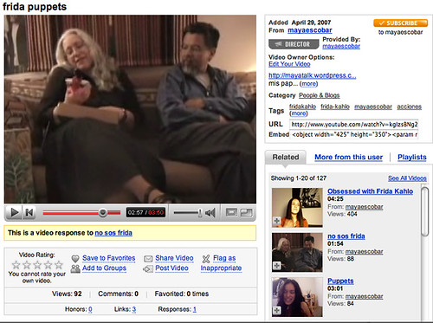Click the video progress bar knob
This screenshot has width=433, height=323.
(102, 213)
